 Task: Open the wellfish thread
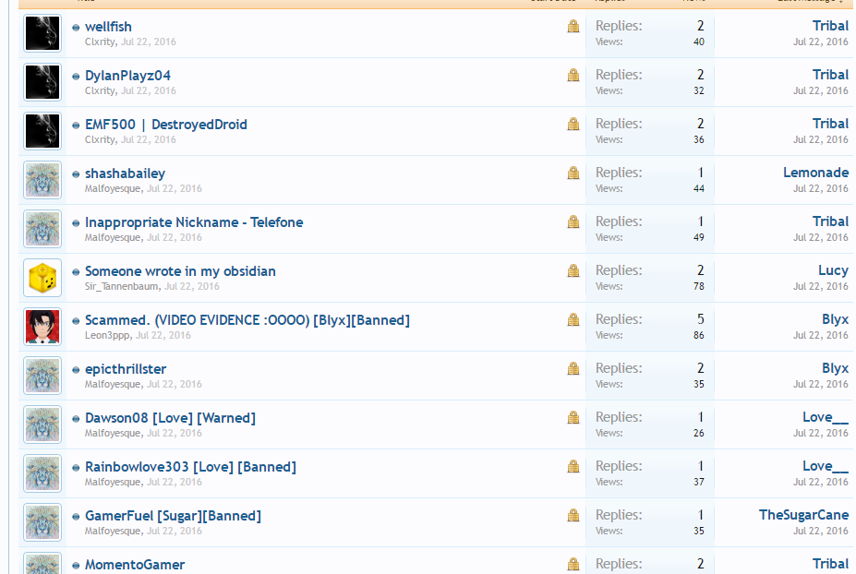[108, 27]
